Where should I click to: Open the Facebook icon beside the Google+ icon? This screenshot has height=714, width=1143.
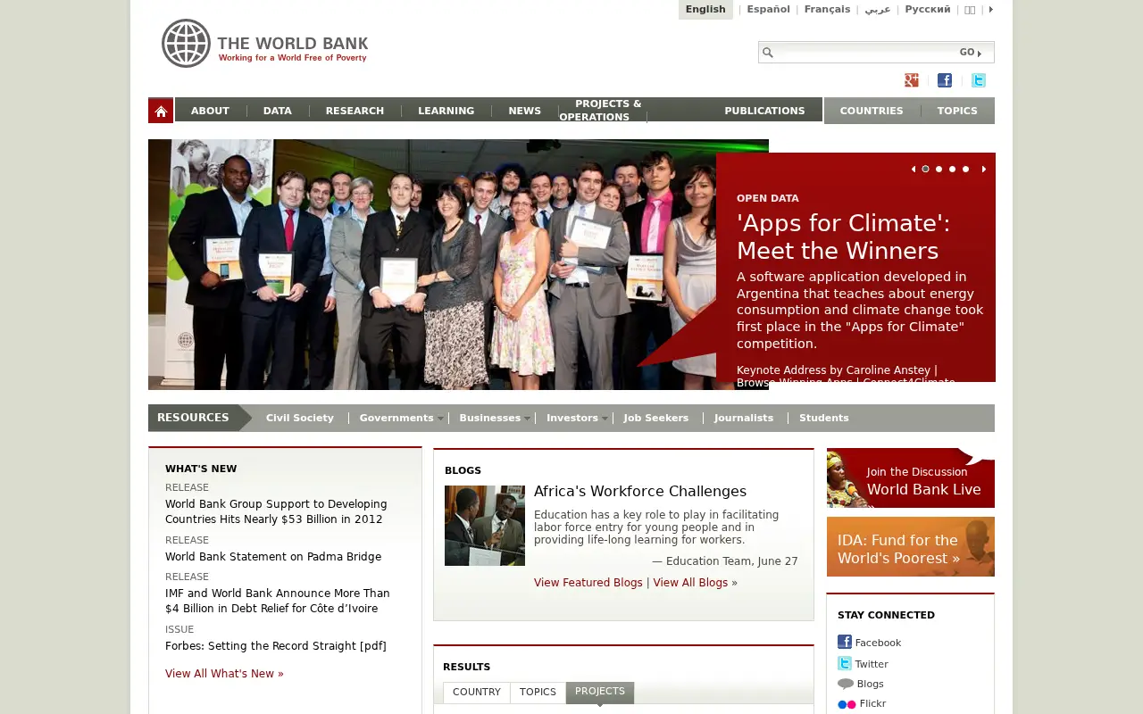[945, 80]
